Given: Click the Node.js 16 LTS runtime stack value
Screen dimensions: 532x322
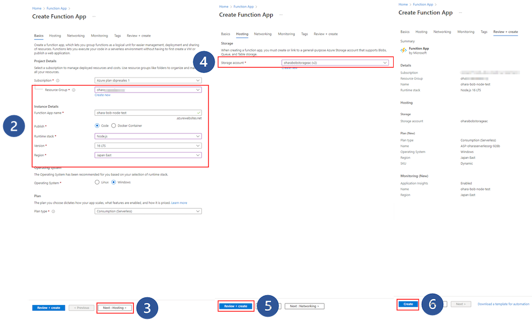Looking at the screenshot, I should [x=471, y=90].
